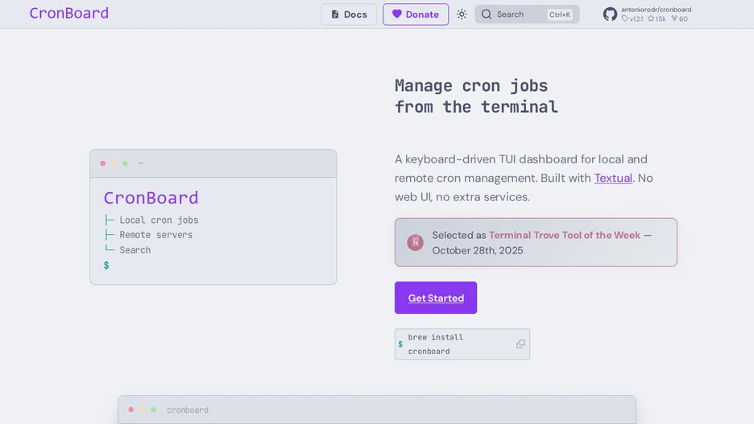The height and width of the screenshot is (424, 754).
Task: Focus the Search field
Action: (x=527, y=14)
